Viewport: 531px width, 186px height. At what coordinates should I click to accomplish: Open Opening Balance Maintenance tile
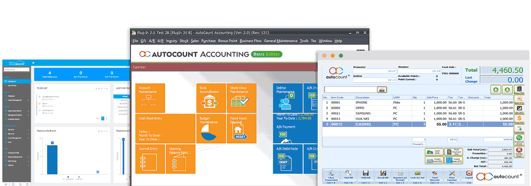click(x=181, y=159)
